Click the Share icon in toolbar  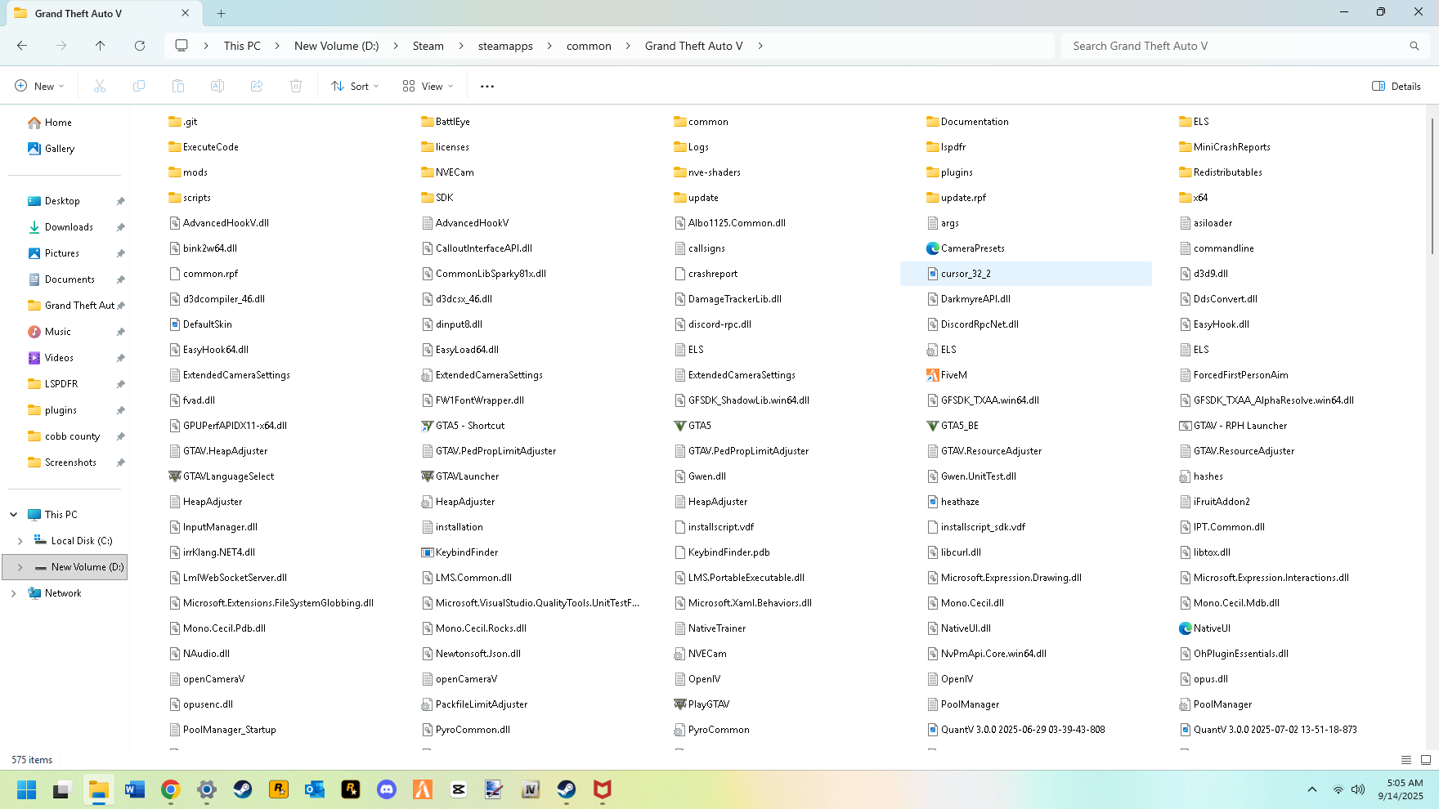pyautogui.click(x=257, y=86)
